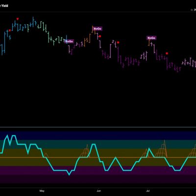Select the red dot marker in mid-July
196x196 pixels.
click(x=167, y=53)
